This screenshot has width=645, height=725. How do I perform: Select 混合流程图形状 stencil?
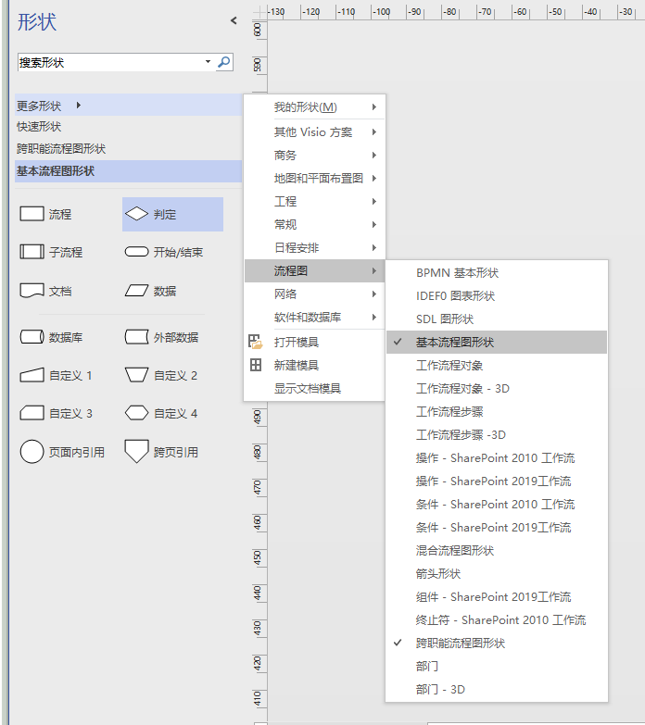497,550
